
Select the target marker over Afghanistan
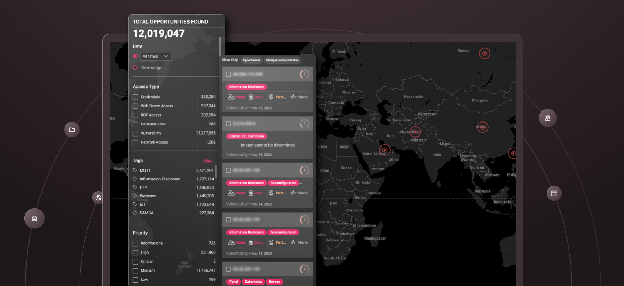[415, 131]
